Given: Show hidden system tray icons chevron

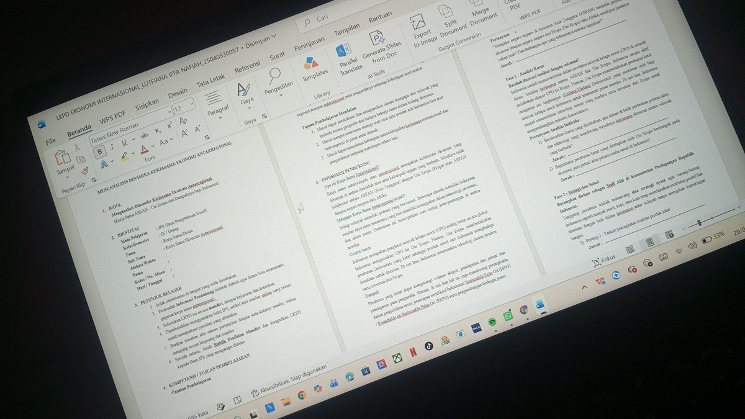Looking at the screenshot, I should coord(585,287).
